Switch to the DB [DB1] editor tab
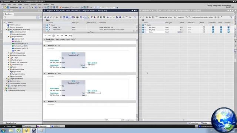This screenshot has width=237, height=133. coord(58,126)
